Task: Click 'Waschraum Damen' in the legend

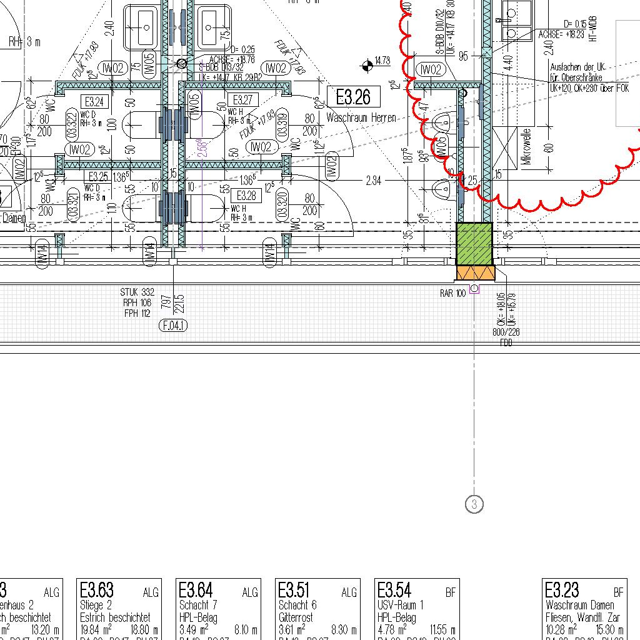Action: pos(579,605)
